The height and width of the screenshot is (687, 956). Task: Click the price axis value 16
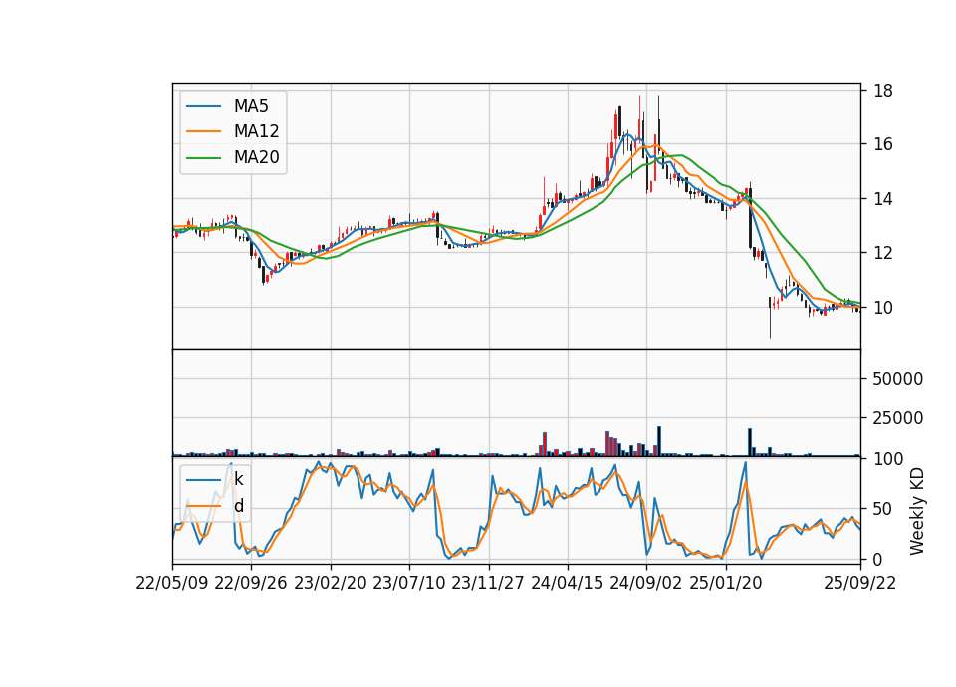[x=883, y=144]
